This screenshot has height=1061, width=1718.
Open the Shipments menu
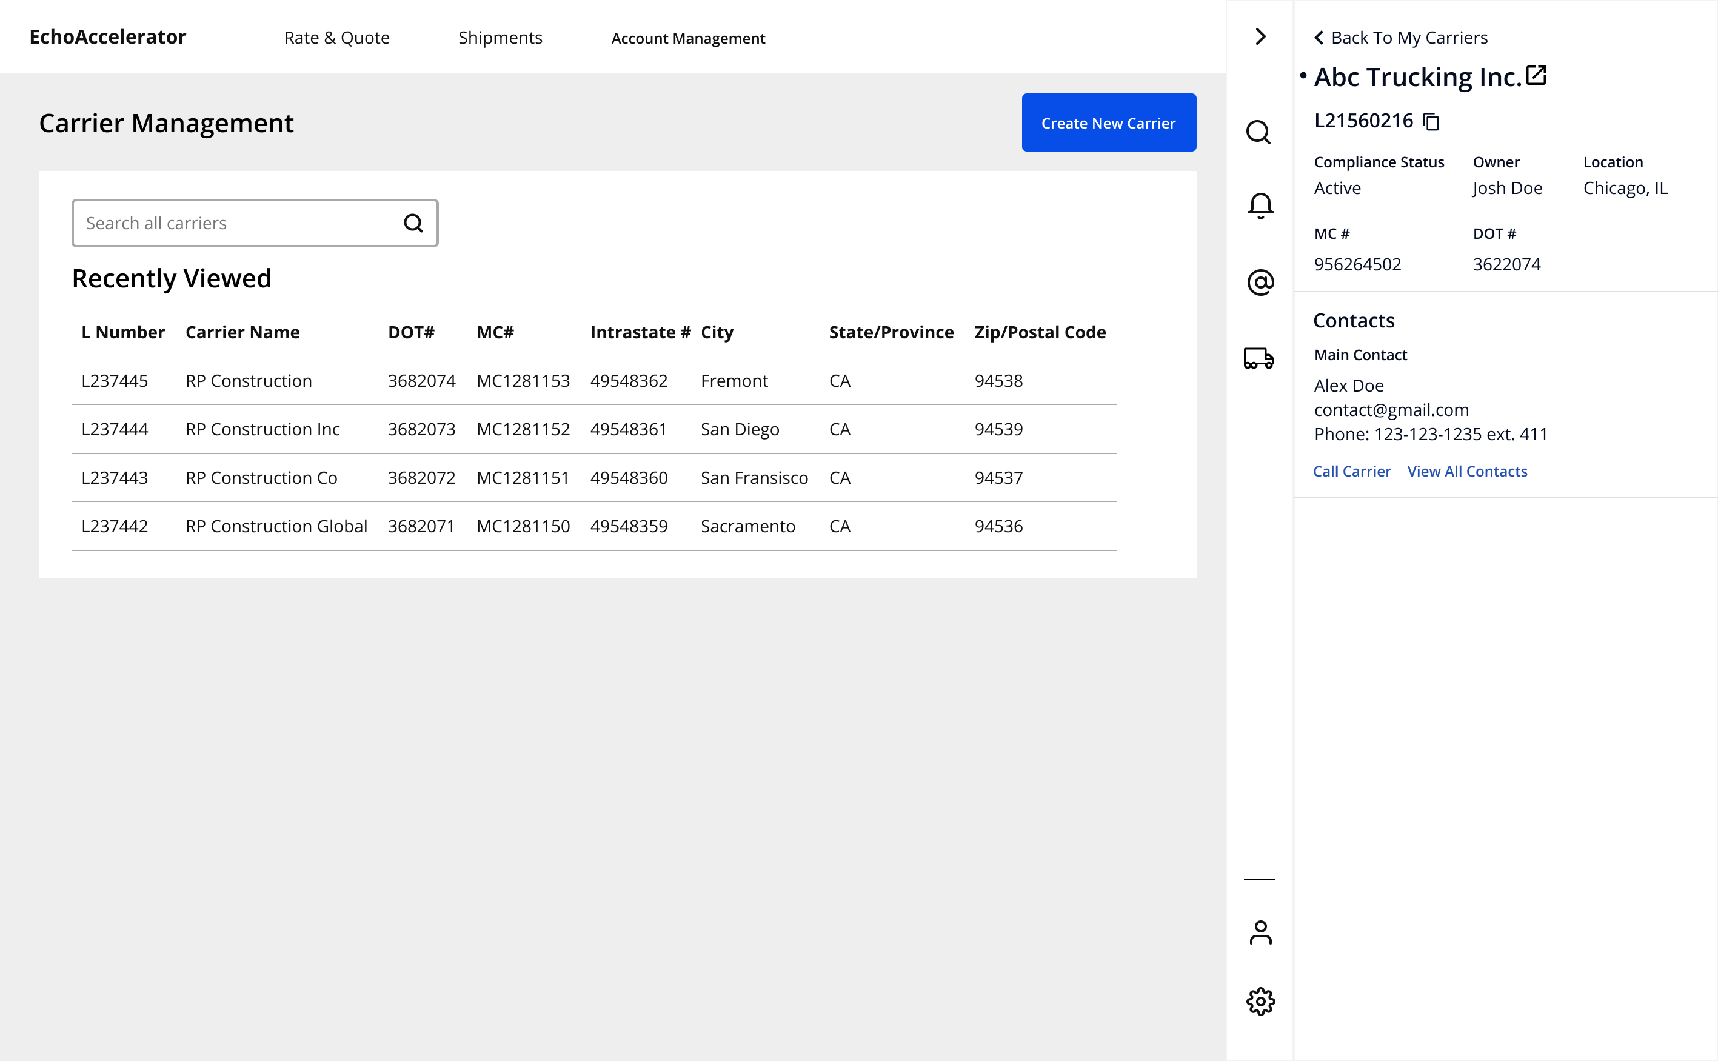[500, 37]
